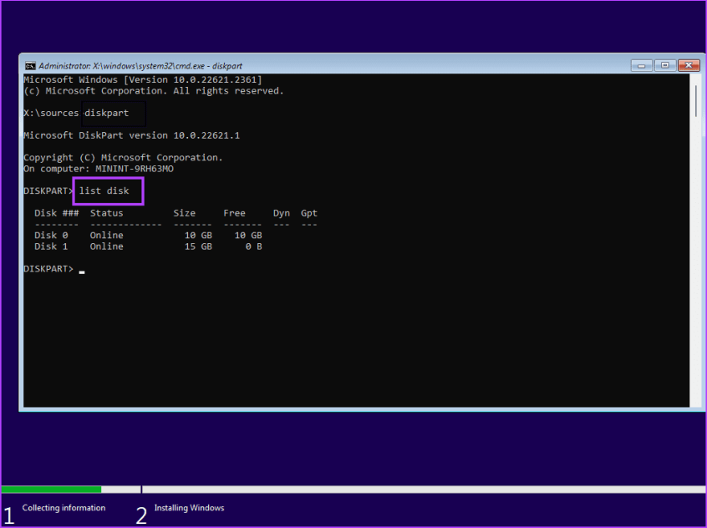Viewport: 707px width, 528px height.
Task: Click the '(c) Microsoft Corporation. All rights reserved.' line
Action: click(x=153, y=91)
